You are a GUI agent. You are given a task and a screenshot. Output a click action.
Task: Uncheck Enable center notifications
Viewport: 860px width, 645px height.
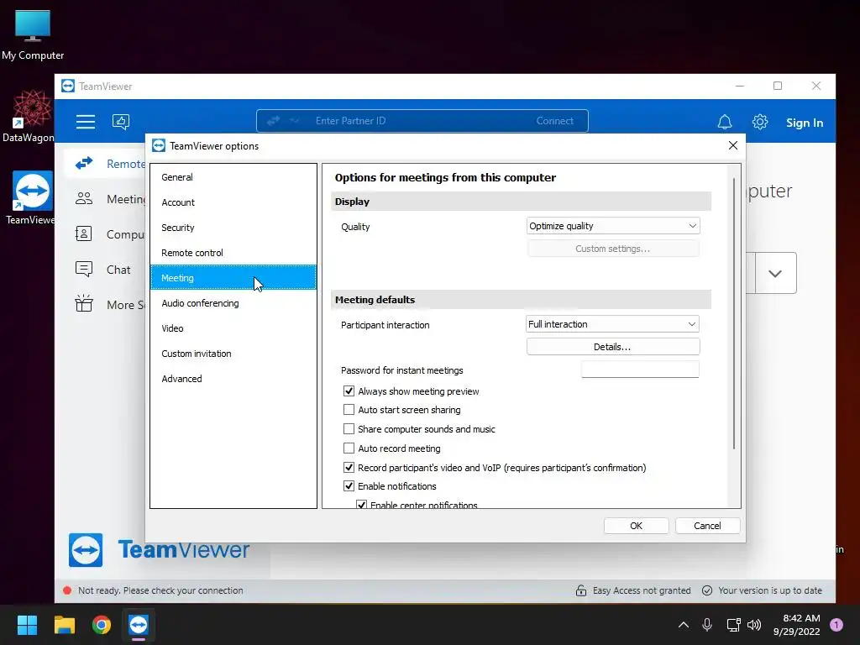[x=361, y=505]
